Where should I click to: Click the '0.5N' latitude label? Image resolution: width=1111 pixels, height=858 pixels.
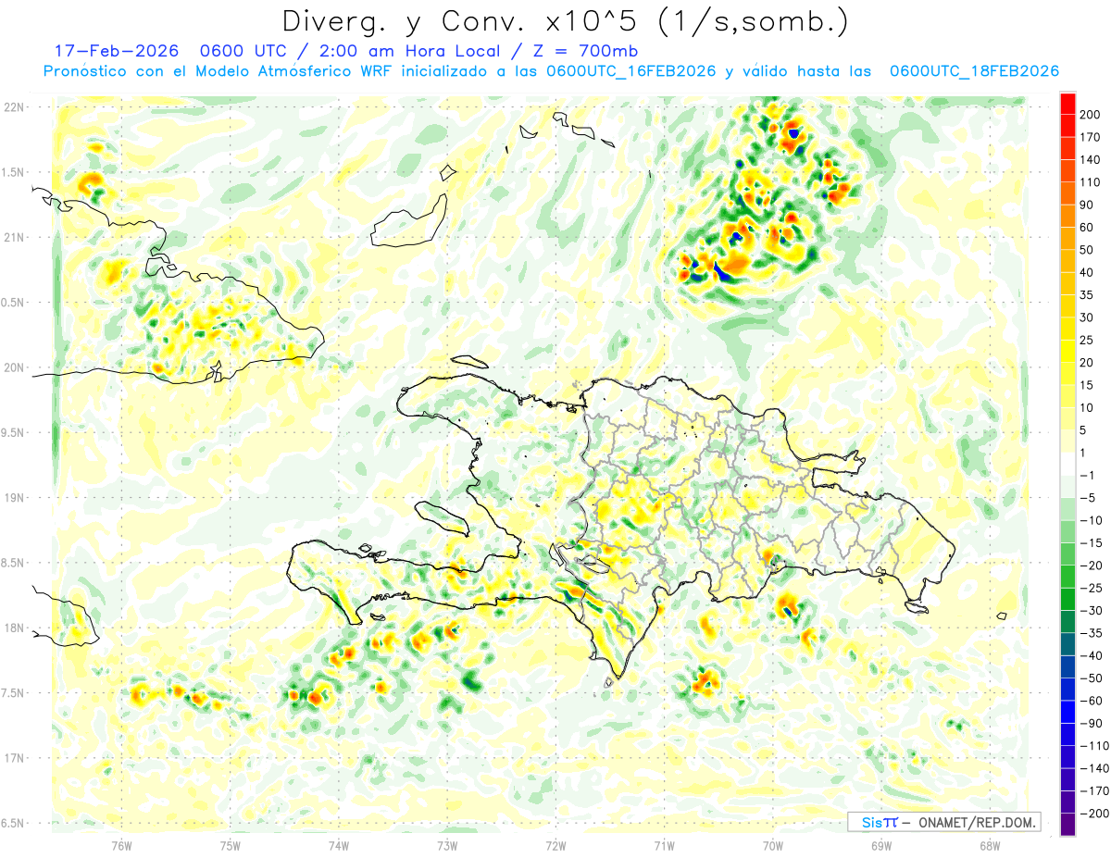[14, 303]
